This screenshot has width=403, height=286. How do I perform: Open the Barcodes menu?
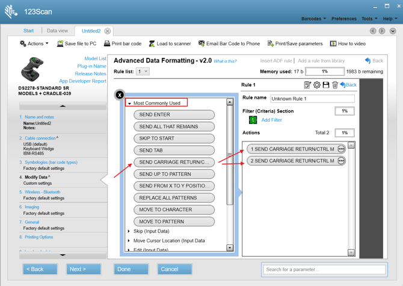click(x=313, y=19)
